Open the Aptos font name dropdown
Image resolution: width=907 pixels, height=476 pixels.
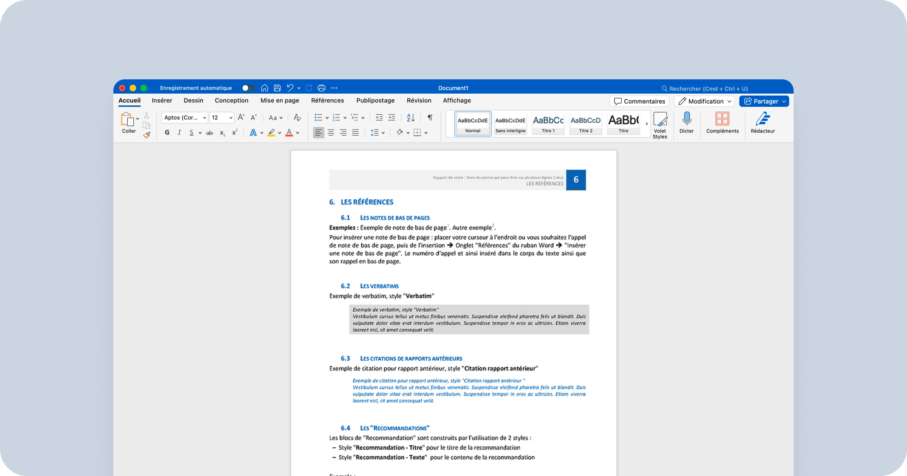(185, 117)
